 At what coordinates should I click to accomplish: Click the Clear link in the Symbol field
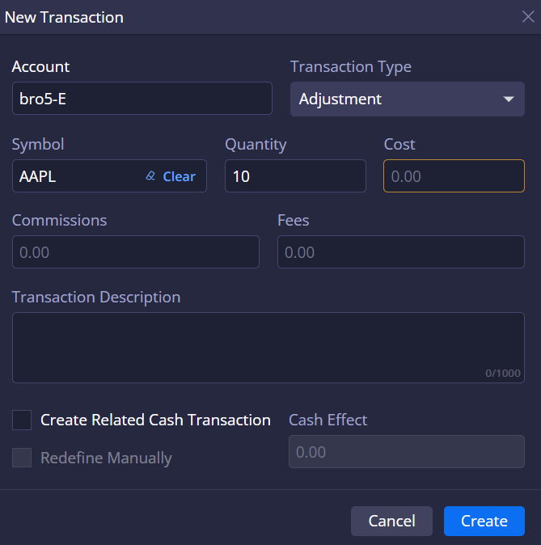(x=179, y=176)
